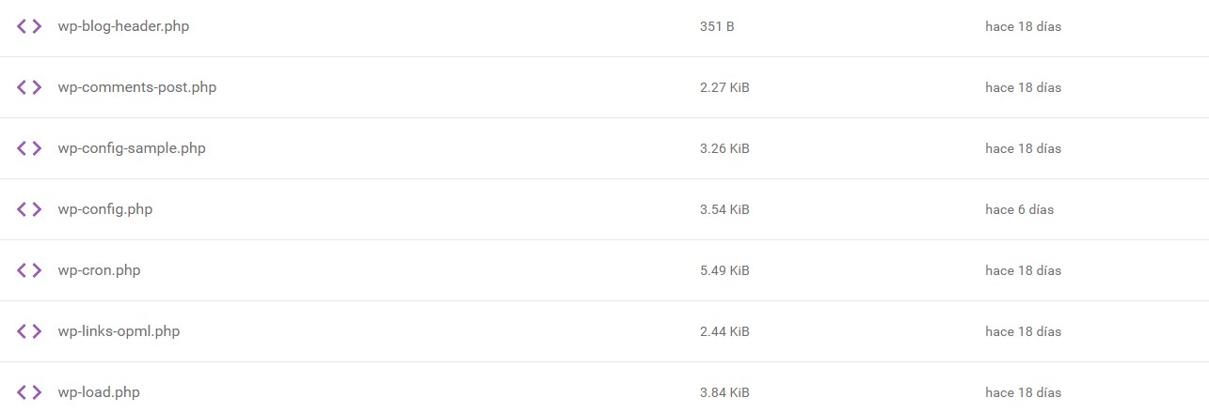Viewport: 1209px width, 413px height.
Task: Click the code icon beside wp-load.php
Action: click(x=29, y=392)
